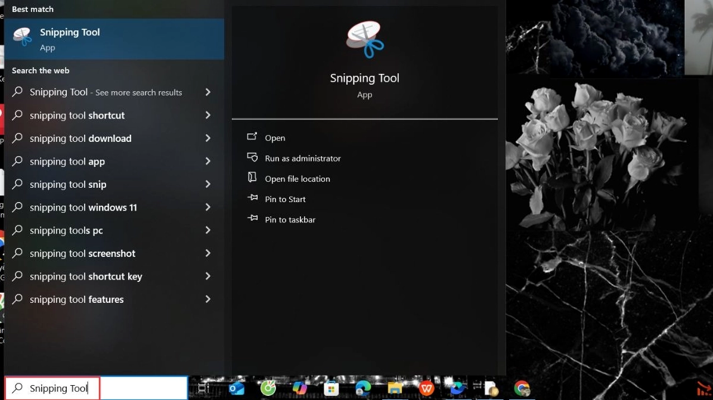Expand the snipping tool download suggestion
The width and height of the screenshot is (713, 400).
click(x=80, y=138)
